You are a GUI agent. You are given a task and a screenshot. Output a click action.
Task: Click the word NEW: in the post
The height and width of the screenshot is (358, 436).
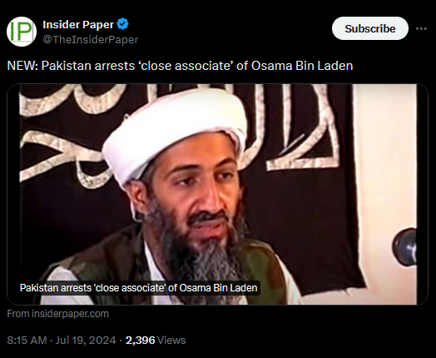click(x=22, y=66)
